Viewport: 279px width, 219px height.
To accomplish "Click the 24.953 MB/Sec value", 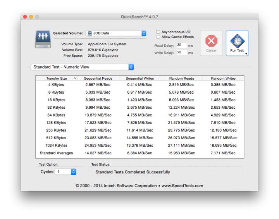I will 98,145.
